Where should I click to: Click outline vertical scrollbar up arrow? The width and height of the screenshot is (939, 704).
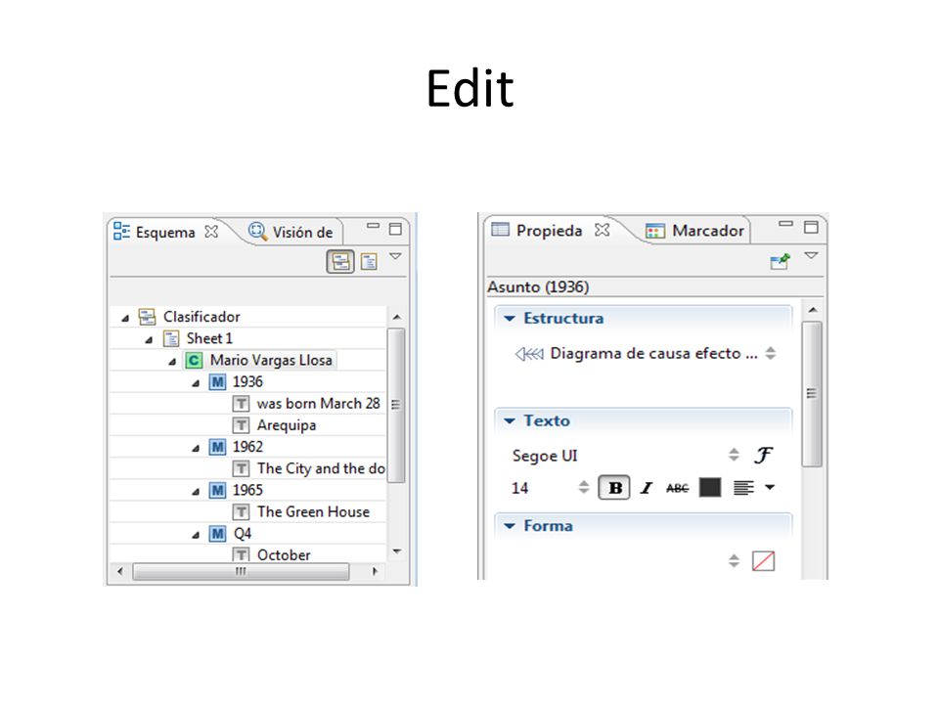pos(396,317)
